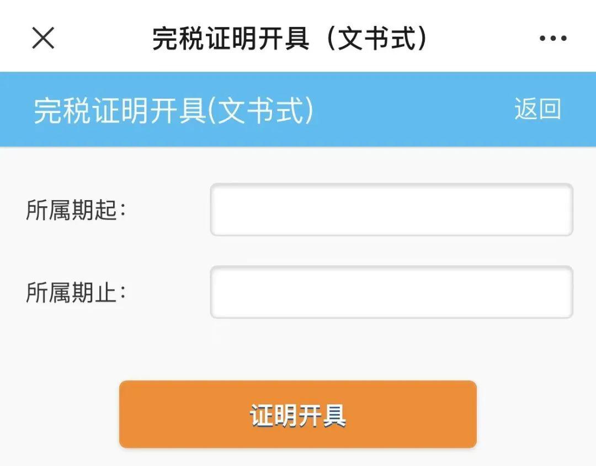Open the ellipsis menu at top right

pyautogui.click(x=552, y=39)
